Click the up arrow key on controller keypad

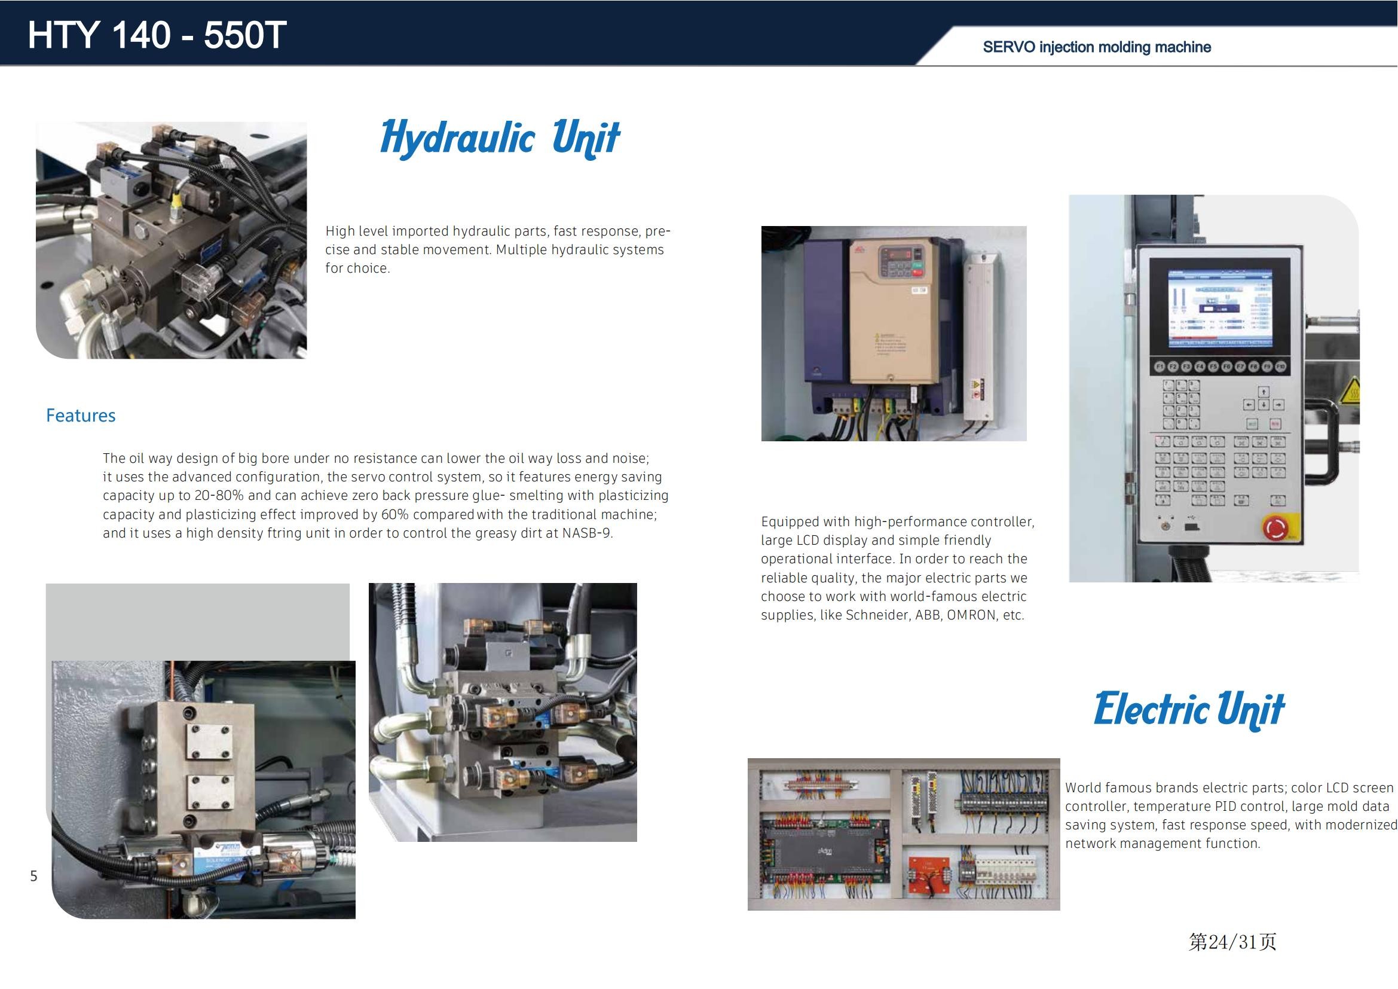pos(1264,392)
